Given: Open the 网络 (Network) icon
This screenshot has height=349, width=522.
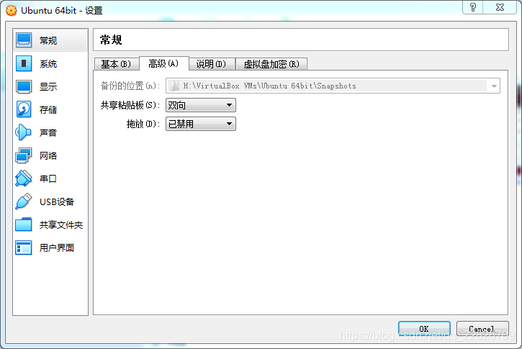Looking at the screenshot, I should click(24, 155).
